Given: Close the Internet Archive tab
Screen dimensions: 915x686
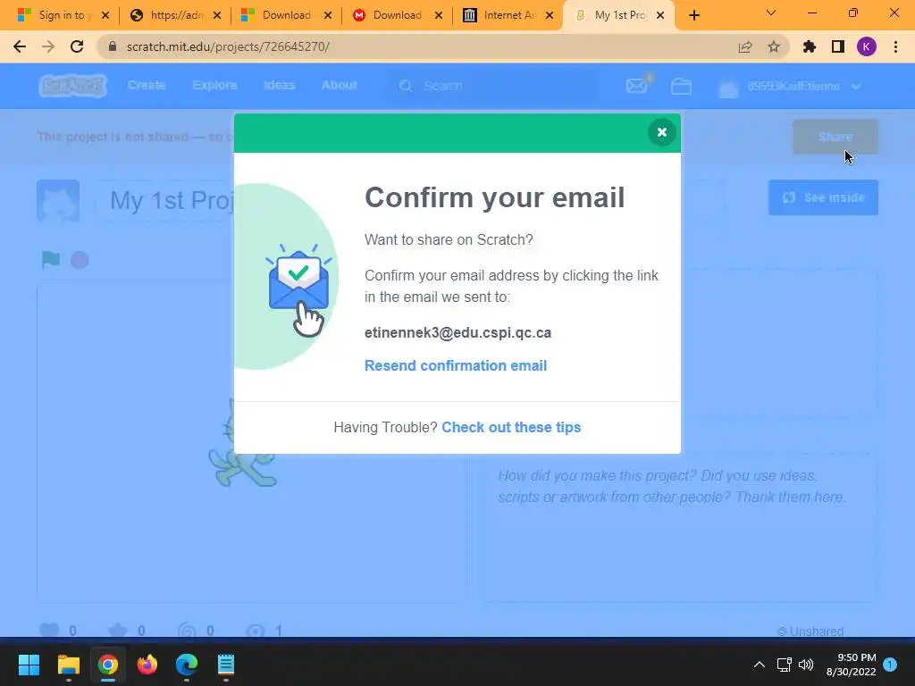Looking at the screenshot, I should click(550, 15).
